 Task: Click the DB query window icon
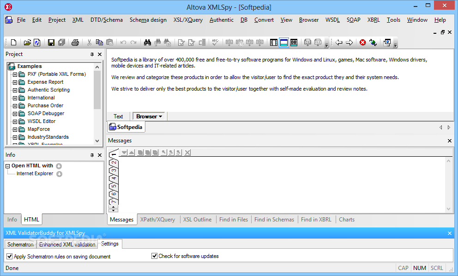294,43
